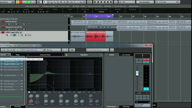This screenshot has height=108, width=192.
Task: Select the Range Selection tool
Action: click(48, 2)
